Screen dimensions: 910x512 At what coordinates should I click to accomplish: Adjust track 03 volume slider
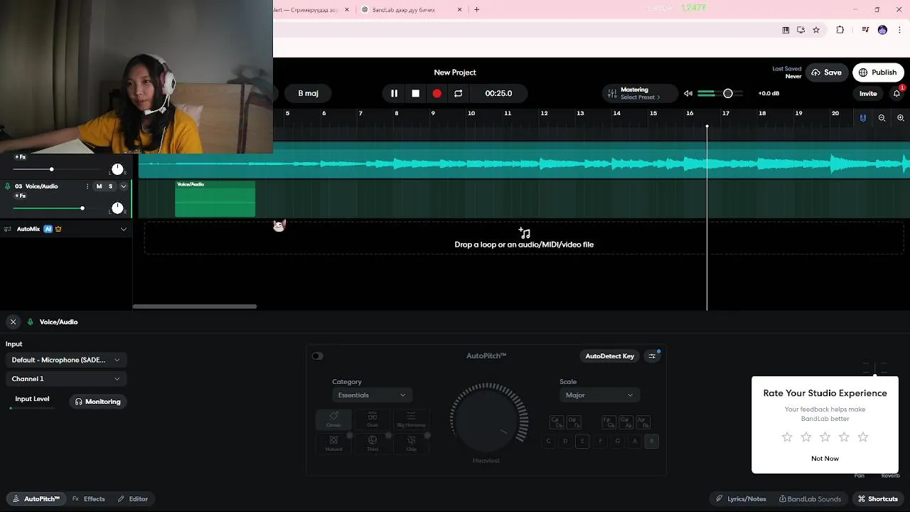[x=82, y=208]
